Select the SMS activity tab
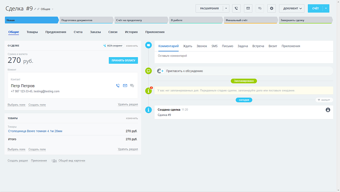The image size is (340, 192). click(214, 46)
